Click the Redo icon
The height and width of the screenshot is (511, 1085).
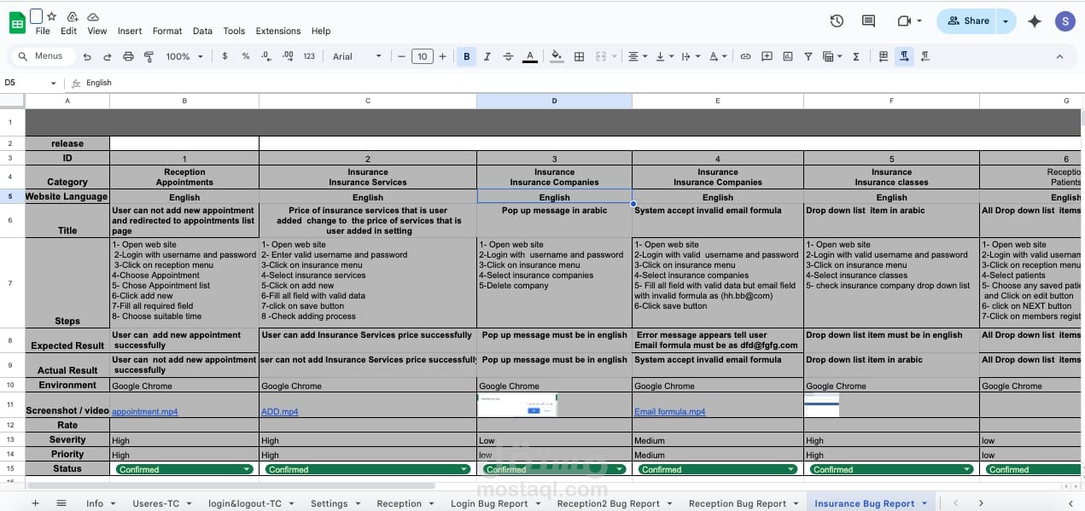(108, 56)
